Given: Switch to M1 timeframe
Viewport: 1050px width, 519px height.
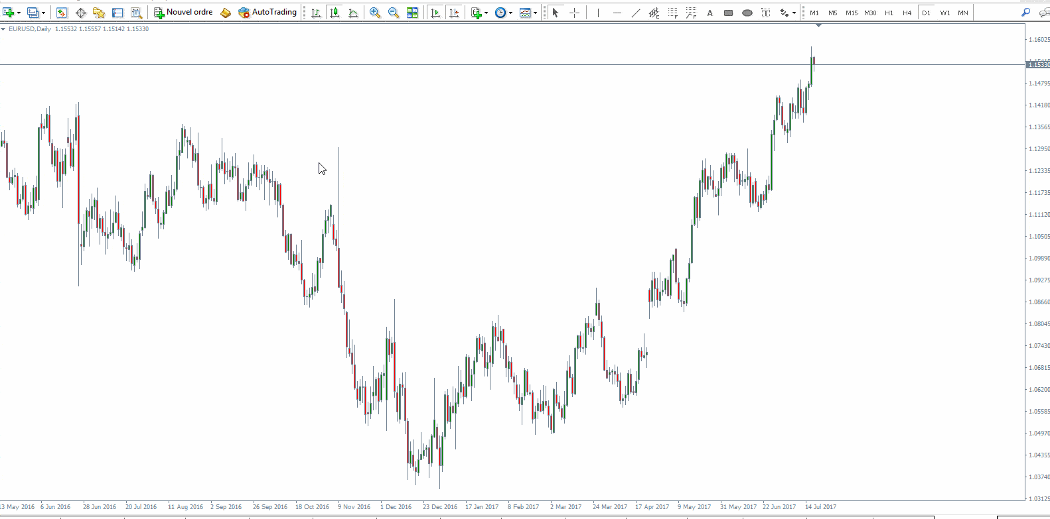Looking at the screenshot, I should 814,13.
